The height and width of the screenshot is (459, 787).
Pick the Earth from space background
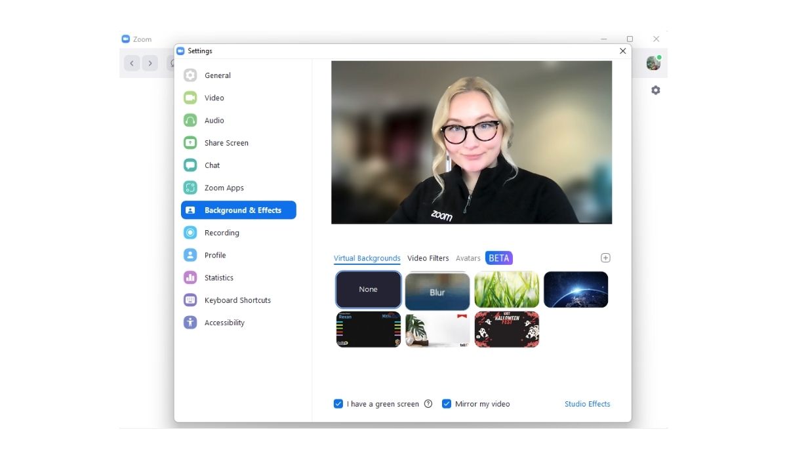(576, 290)
